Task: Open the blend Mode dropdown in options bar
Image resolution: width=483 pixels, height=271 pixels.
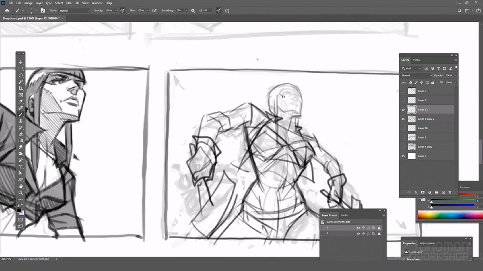Action: click(74, 11)
